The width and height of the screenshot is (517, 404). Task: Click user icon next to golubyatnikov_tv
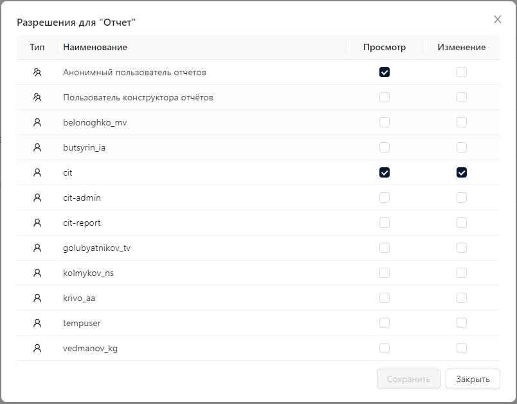pos(37,248)
